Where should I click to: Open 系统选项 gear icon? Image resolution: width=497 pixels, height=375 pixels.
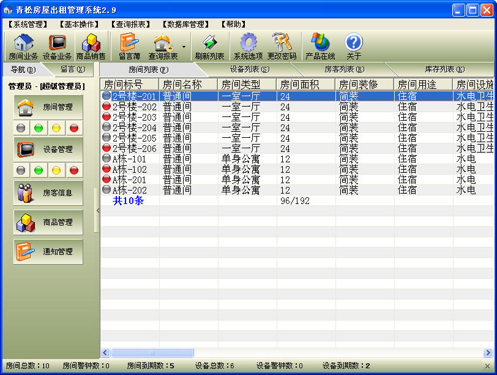(x=248, y=47)
